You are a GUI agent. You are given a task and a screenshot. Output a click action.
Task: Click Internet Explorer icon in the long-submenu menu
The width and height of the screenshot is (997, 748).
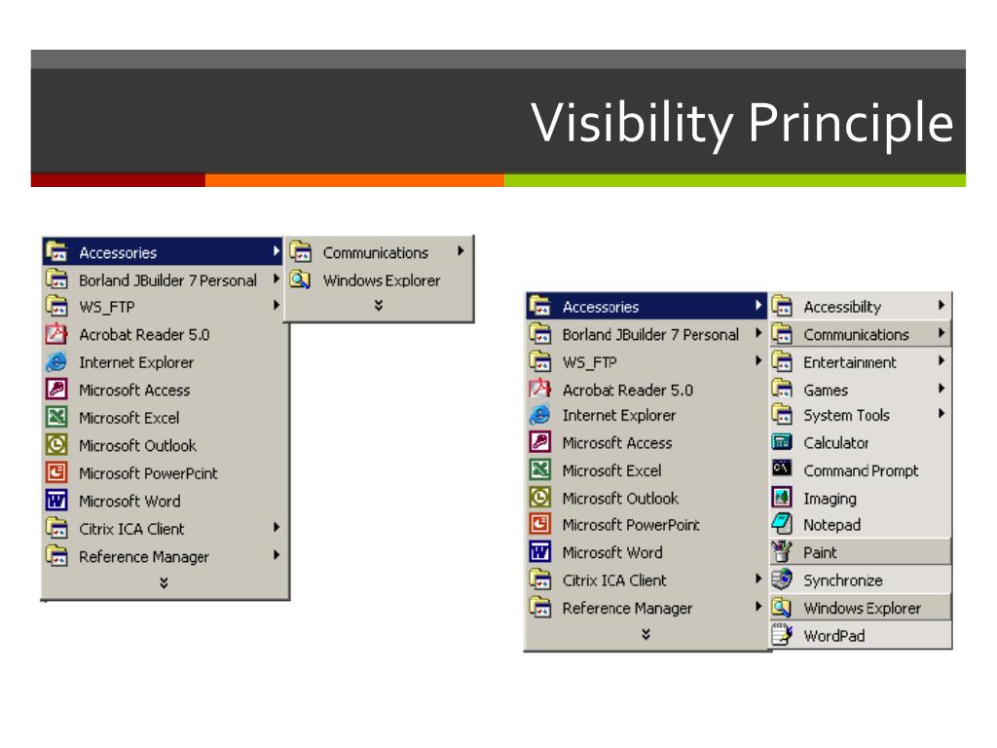(539, 415)
